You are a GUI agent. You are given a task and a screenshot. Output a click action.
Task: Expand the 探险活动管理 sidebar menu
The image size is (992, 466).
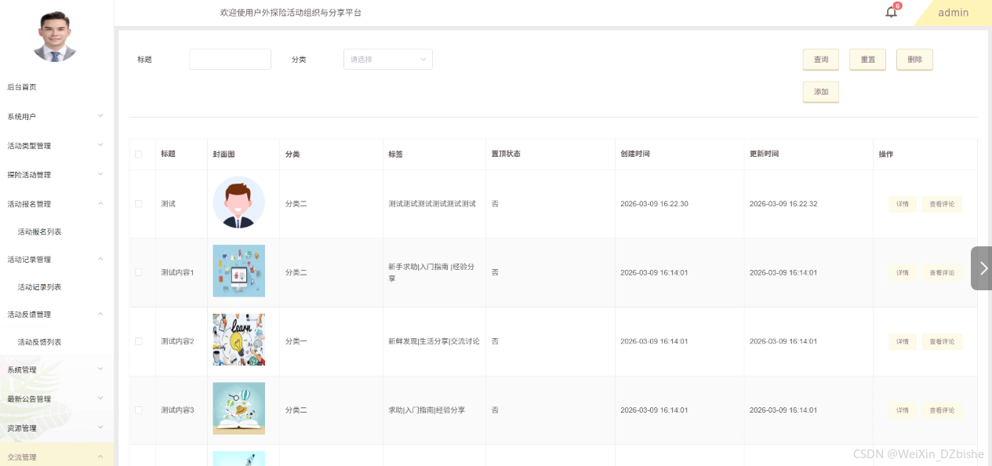click(x=56, y=174)
